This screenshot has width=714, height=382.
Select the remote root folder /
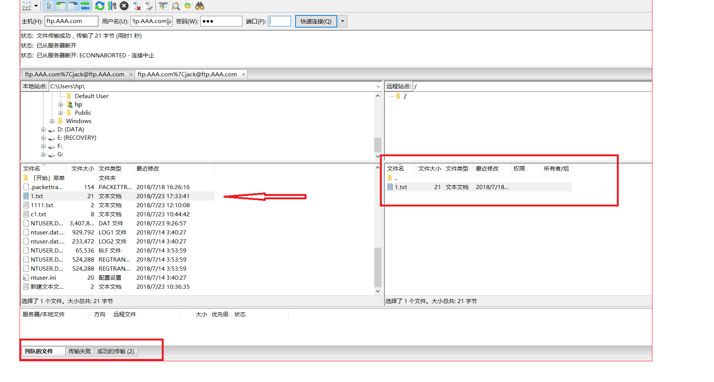[405, 96]
